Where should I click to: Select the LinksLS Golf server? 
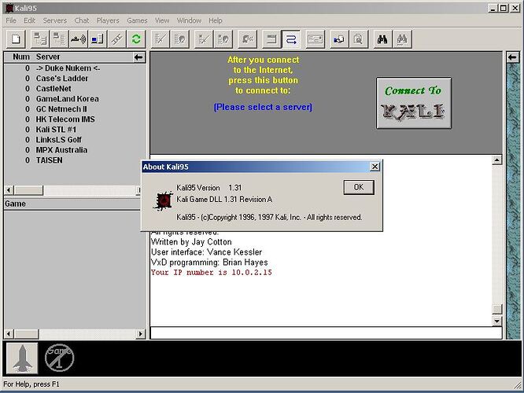point(58,140)
